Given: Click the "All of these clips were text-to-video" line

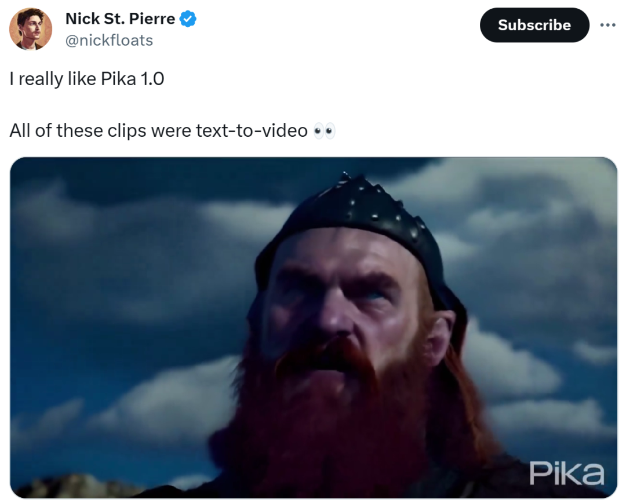Looking at the screenshot, I should coord(158,130).
